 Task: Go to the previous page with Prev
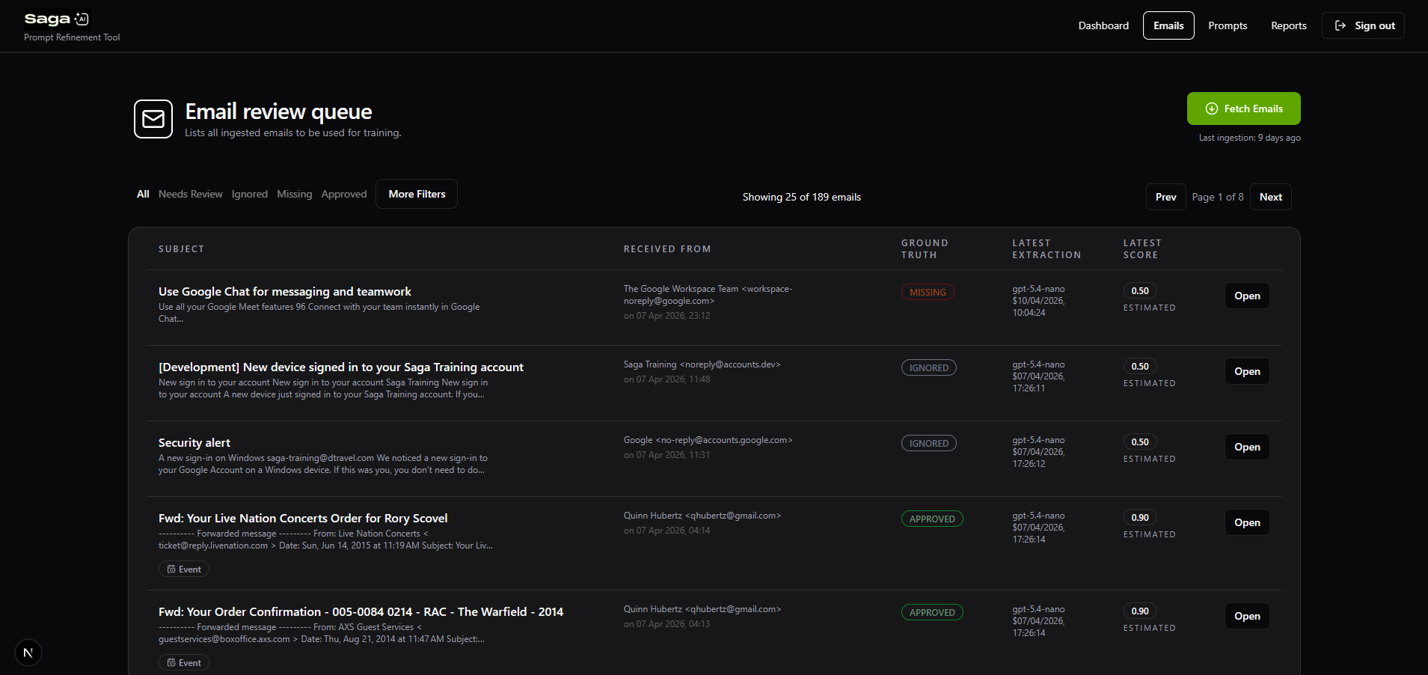pyautogui.click(x=1165, y=197)
